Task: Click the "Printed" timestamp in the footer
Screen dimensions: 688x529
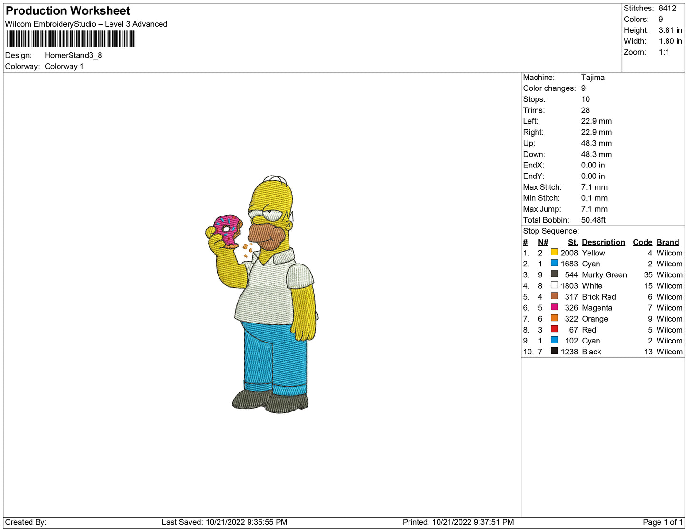Action: 458,522
